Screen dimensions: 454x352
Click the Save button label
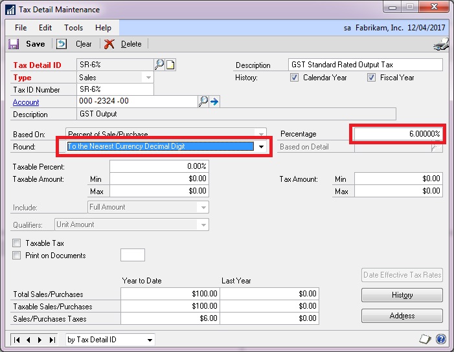coord(36,44)
